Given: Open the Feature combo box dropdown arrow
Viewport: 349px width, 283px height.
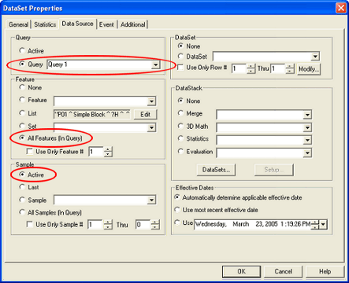Looking at the screenshot, I should pyautogui.click(x=151, y=101).
